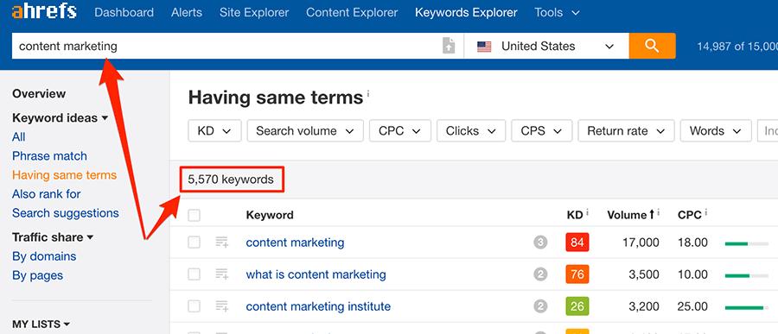Open Site Explorer
The width and height of the screenshot is (778, 334).
tap(254, 12)
